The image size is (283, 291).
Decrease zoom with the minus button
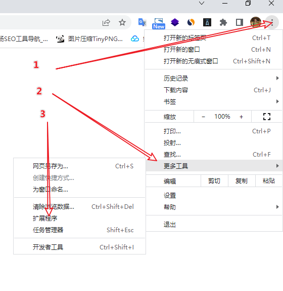coord(203,117)
